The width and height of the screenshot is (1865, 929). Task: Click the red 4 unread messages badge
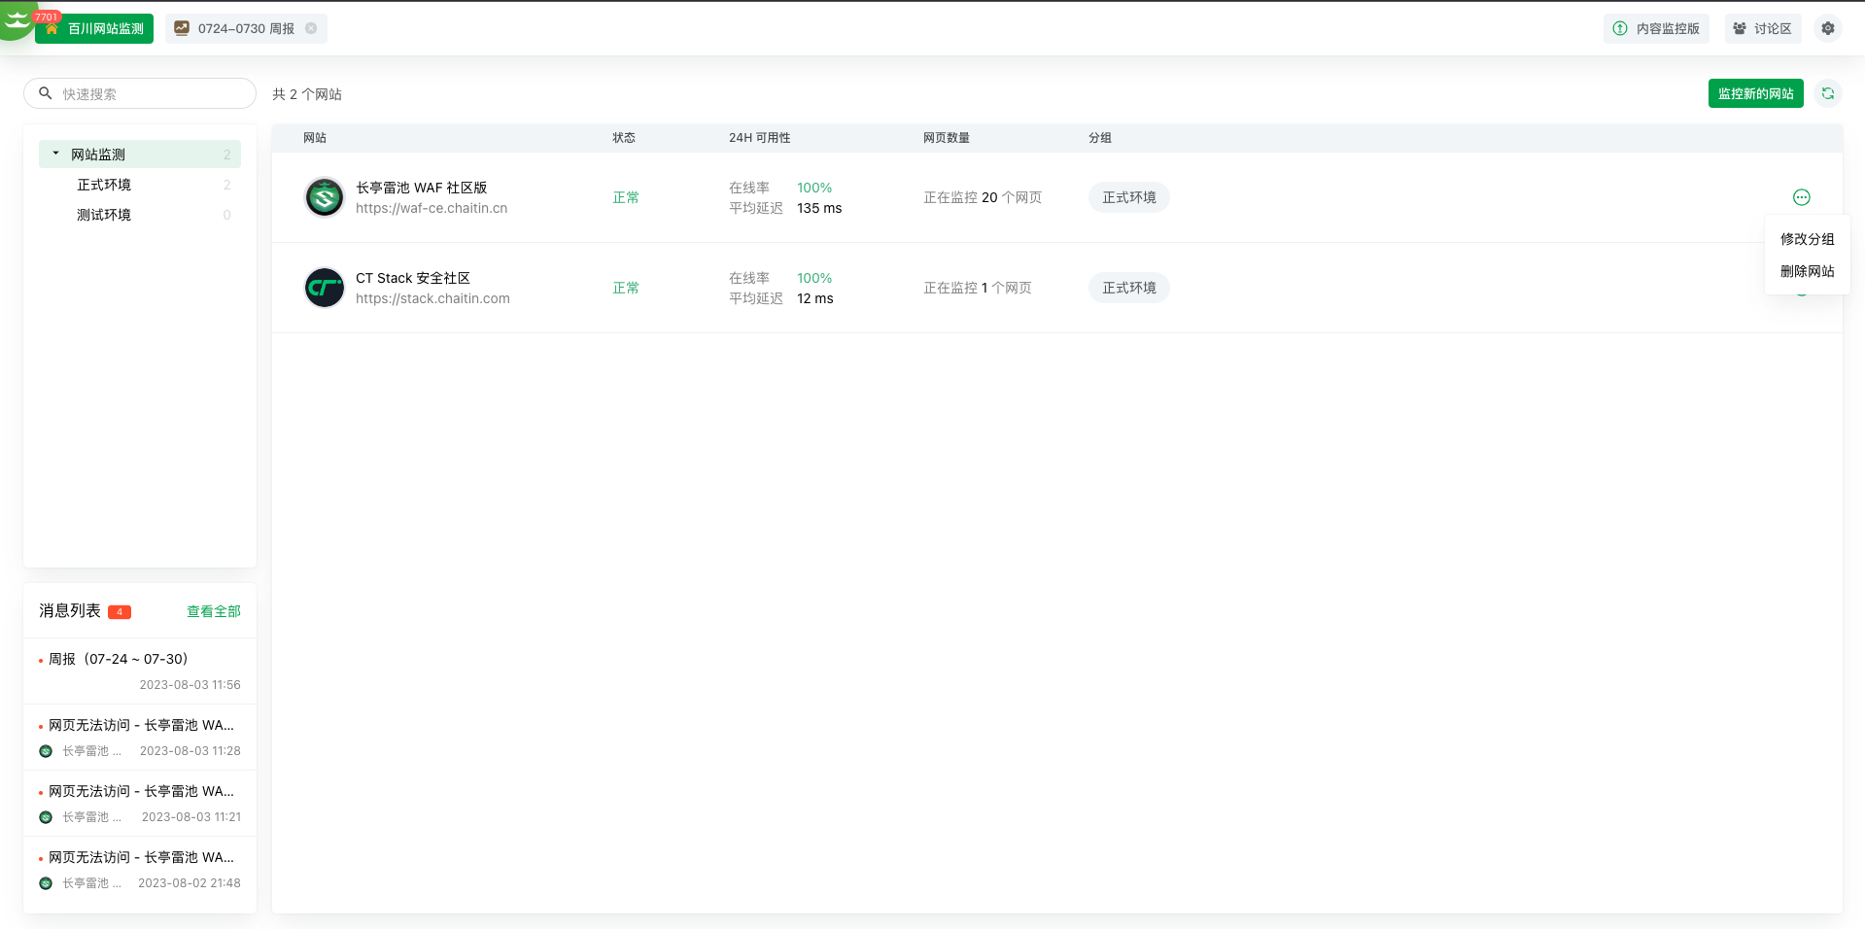click(x=120, y=611)
